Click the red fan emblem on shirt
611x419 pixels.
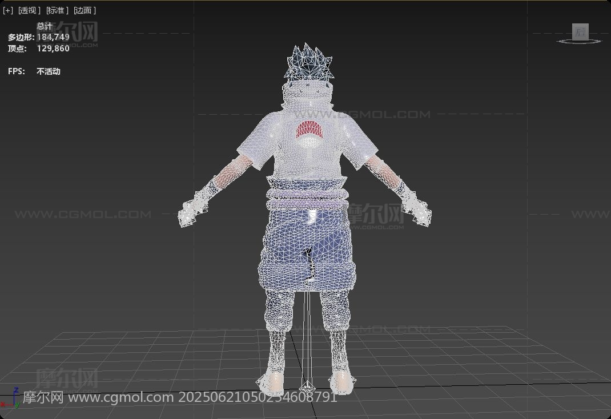click(310, 130)
